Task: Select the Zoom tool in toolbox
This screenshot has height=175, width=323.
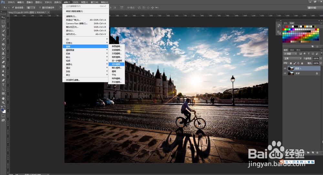Action: click(x=3, y=103)
